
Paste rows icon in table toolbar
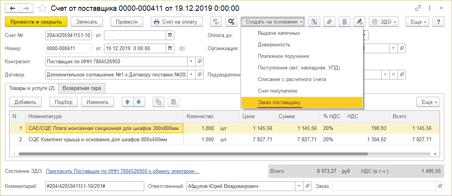[173, 101]
